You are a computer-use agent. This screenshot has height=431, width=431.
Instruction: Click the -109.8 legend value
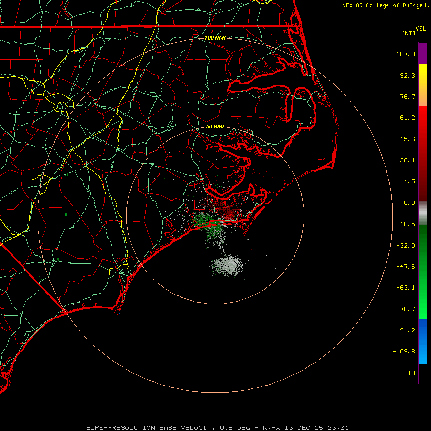point(404,352)
